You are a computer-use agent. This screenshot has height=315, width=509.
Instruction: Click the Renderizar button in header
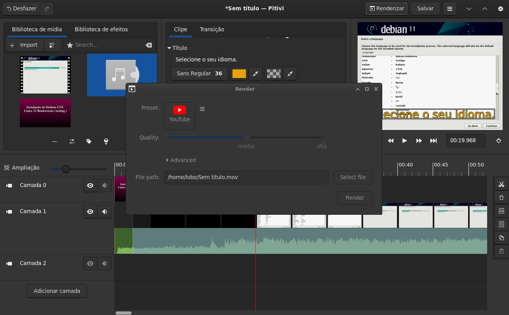(387, 8)
